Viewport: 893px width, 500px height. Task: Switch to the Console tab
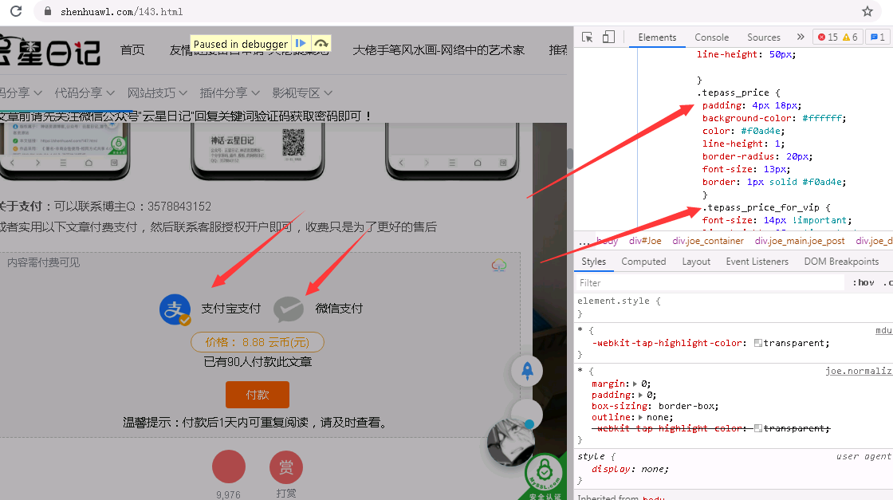[711, 37]
